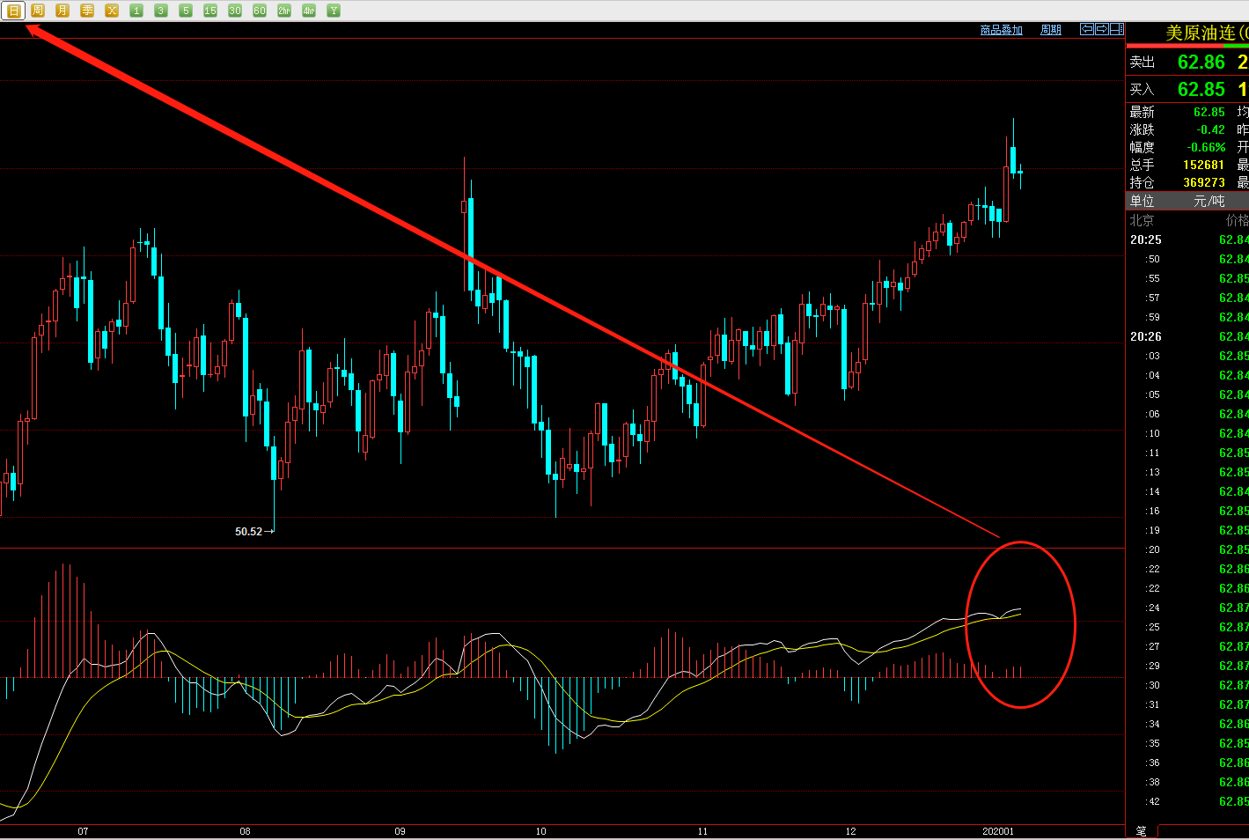The image size is (1249, 840).
Task: Click the 12 month axis label
Action: (x=850, y=831)
